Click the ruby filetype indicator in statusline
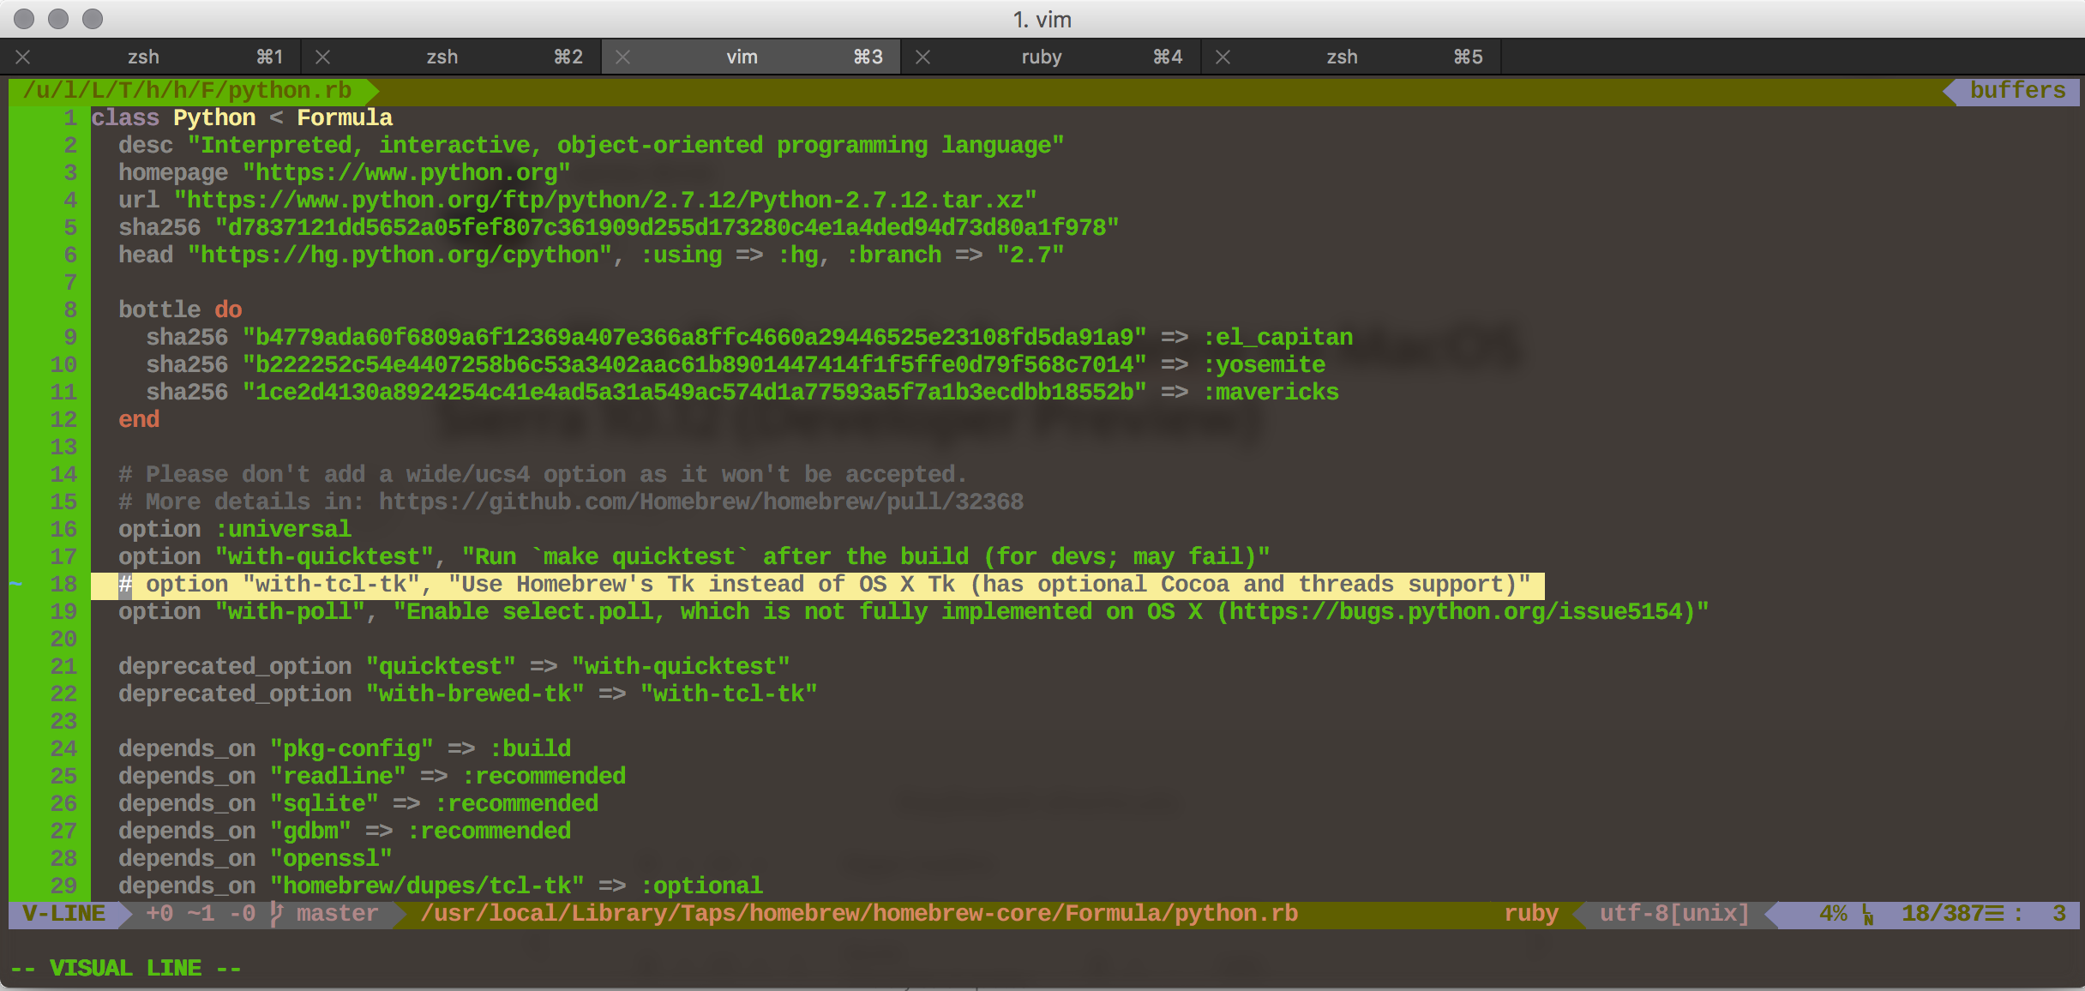2085x991 pixels. pyautogui.click(x=1530, y=914)
